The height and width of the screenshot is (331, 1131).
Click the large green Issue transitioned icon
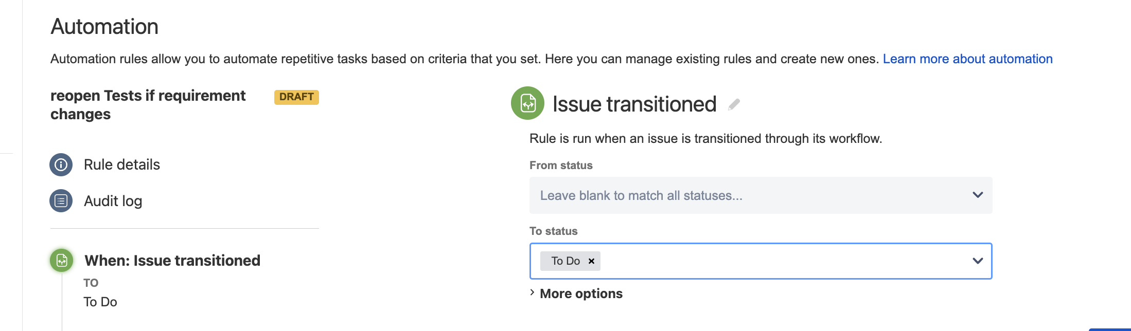[x=527, y=103]
